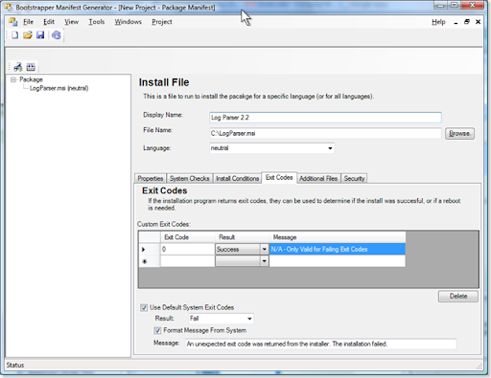Click the Exit Code column header
Viewport: 491px width, 378px height.
187,237
